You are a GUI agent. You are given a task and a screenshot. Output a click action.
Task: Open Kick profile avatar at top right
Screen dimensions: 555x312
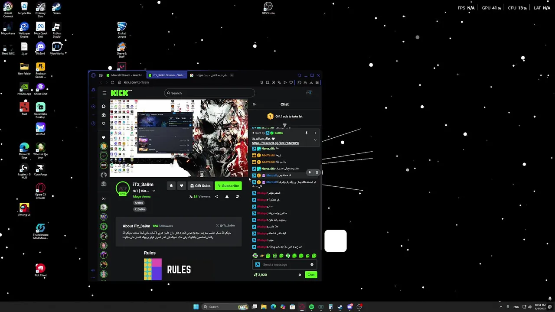point(309,93)
